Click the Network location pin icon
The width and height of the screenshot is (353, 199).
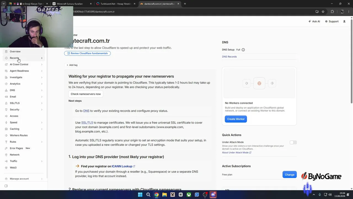pyautogui.click(x=6, y=155)
